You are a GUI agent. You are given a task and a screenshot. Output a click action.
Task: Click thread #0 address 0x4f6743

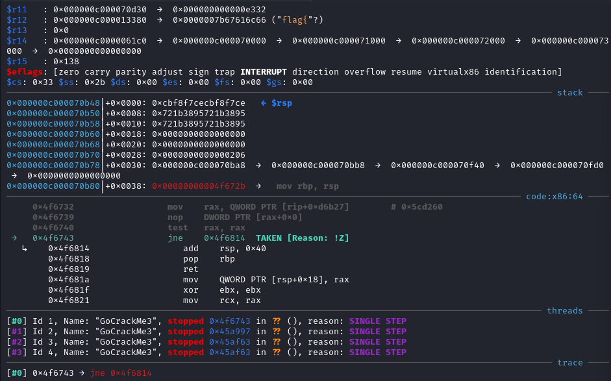point(229,321)
